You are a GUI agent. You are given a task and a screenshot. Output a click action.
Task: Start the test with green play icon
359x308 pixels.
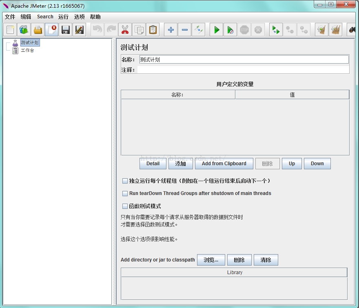coord(217,30)
